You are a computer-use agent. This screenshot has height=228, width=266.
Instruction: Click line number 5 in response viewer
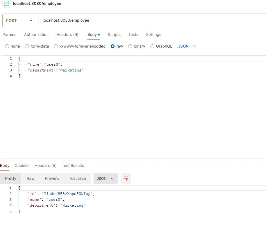pyautogui.click(x=11, y=211)
